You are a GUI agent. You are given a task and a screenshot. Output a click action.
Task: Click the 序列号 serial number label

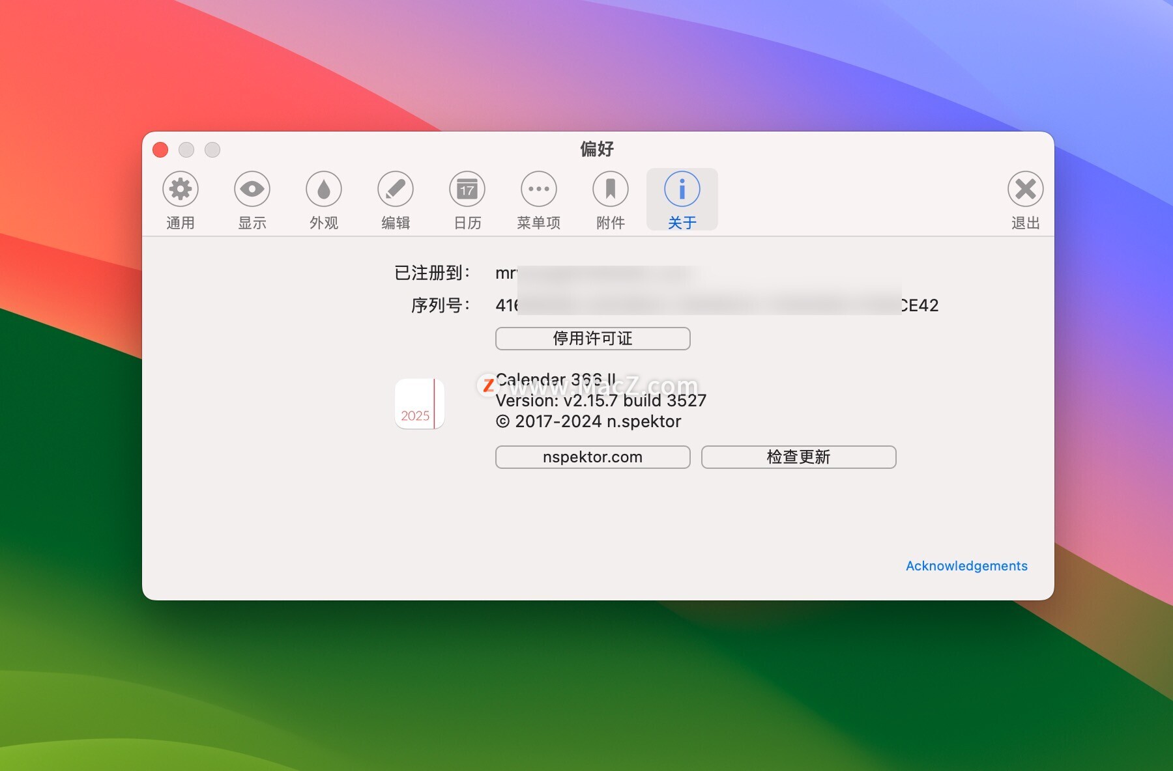coord(441,305)
